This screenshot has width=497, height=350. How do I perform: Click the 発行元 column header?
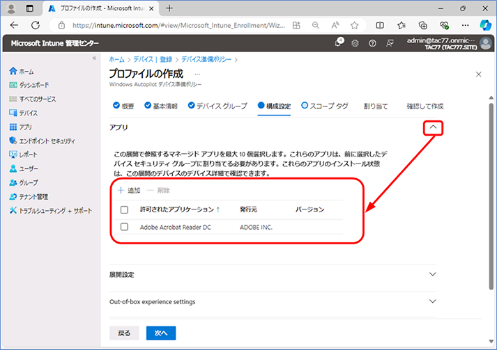pos(248,209)
